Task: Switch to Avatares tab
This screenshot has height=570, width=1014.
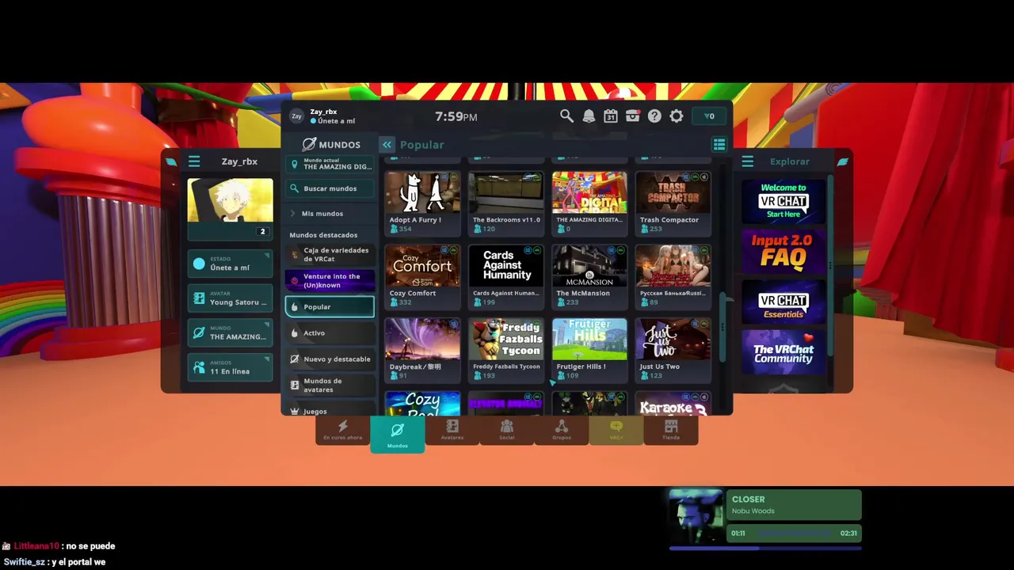Action: coord(452,431)
